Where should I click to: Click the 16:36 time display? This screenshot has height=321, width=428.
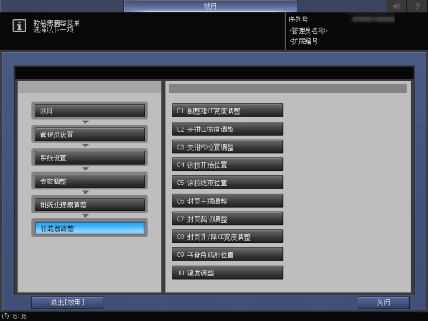[19, 316]
